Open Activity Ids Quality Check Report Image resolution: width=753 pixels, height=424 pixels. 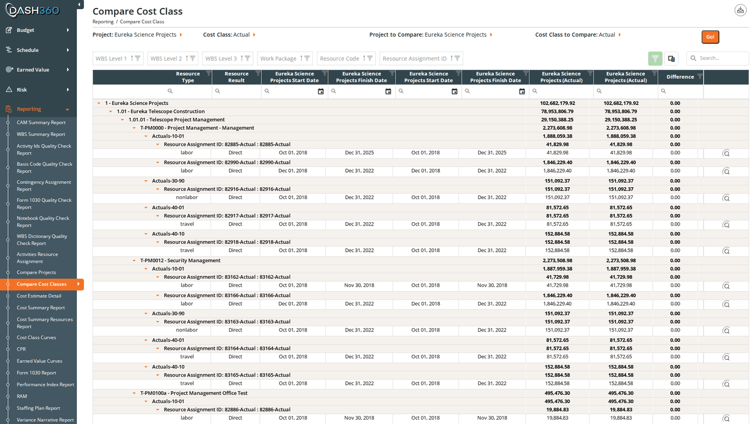(x=44, y=150)
